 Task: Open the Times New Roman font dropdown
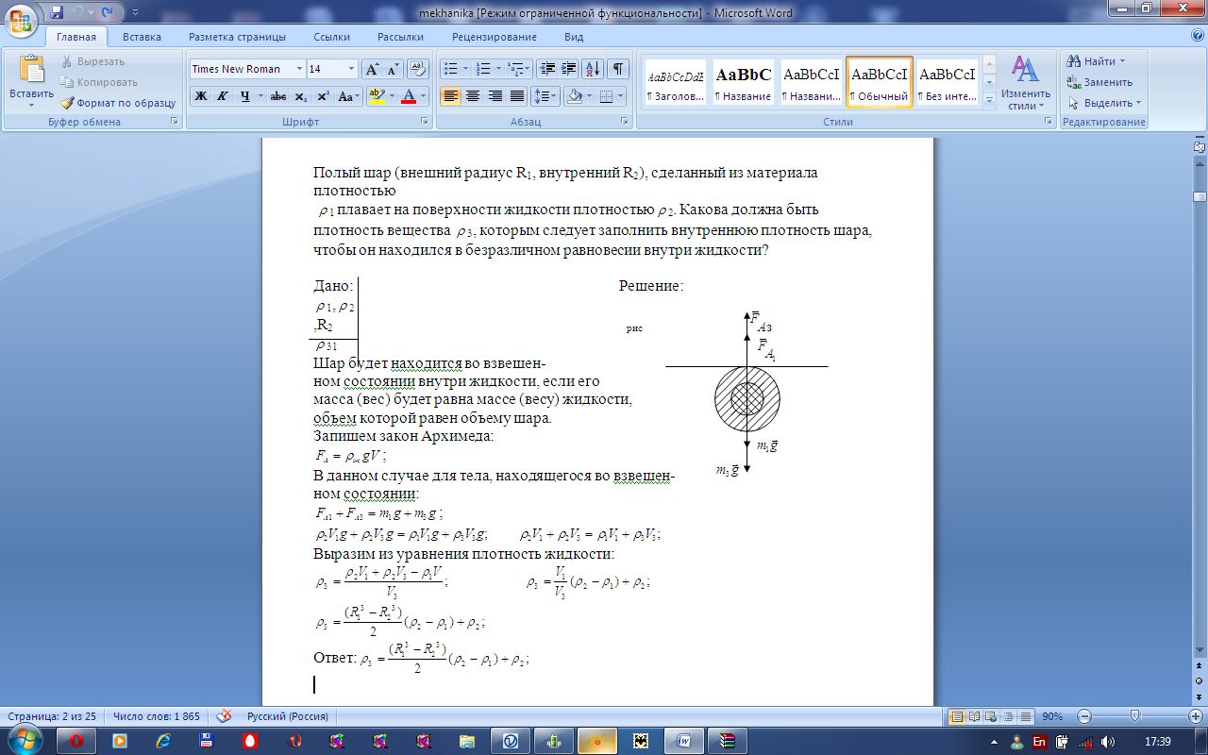pyautogui.click(x=299, y=69)
